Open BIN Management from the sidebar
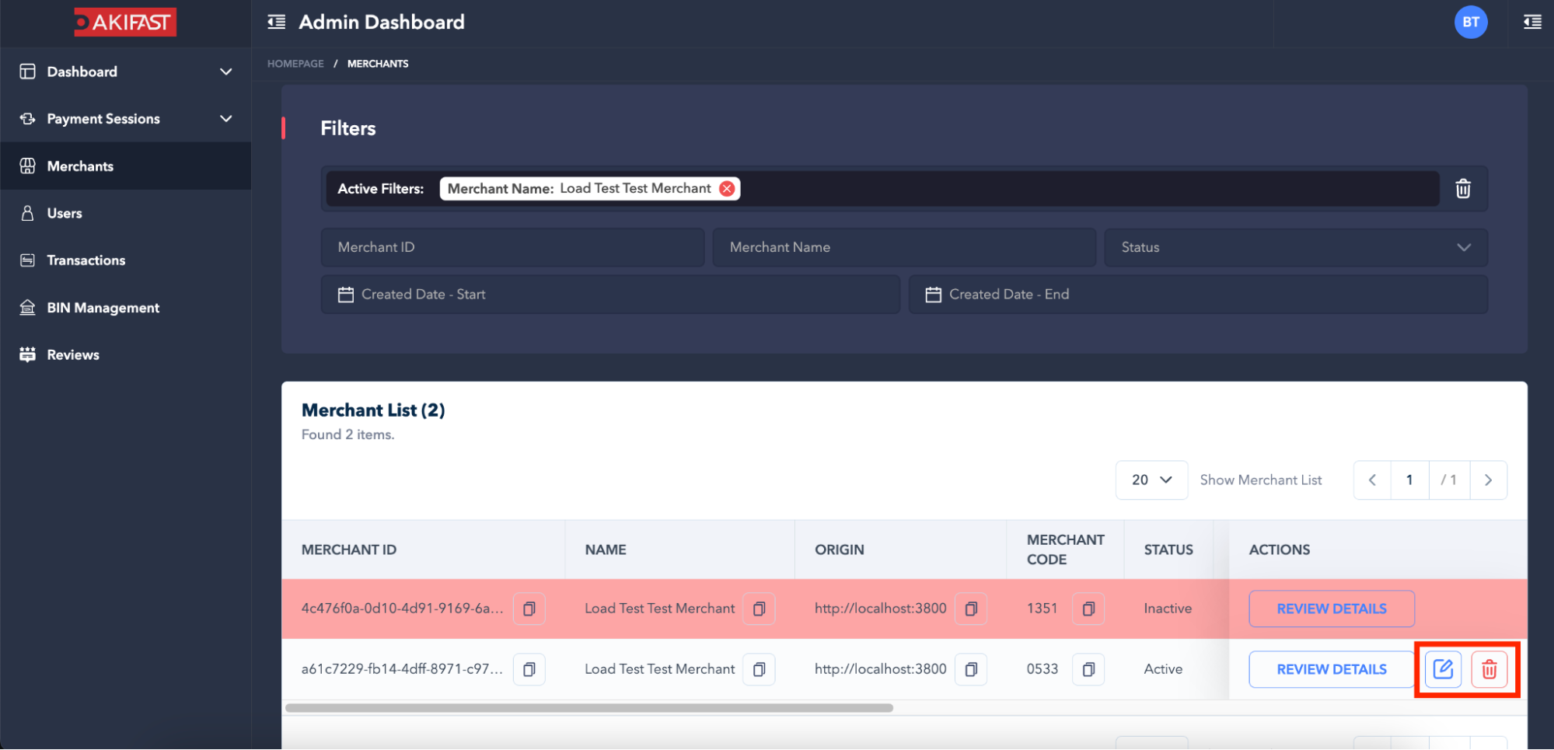This screenshot has height=750, width=1554. (103, 308)
